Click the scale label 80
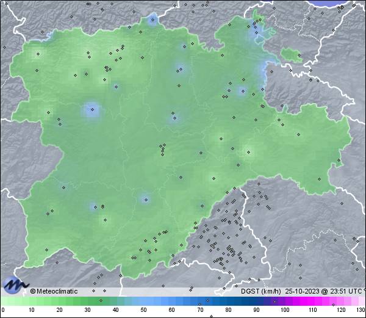366x318 pixels. coord(228,310)
